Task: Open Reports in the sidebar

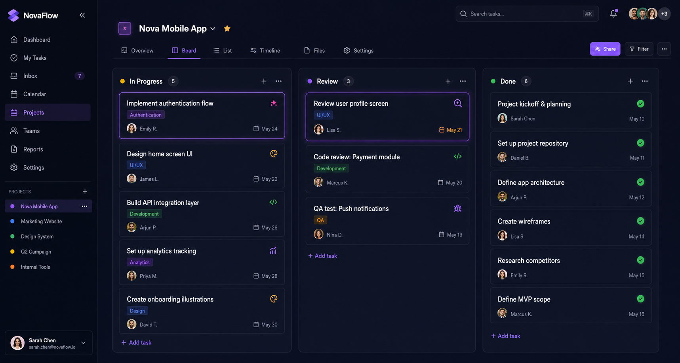Action: tap(48, 149)
